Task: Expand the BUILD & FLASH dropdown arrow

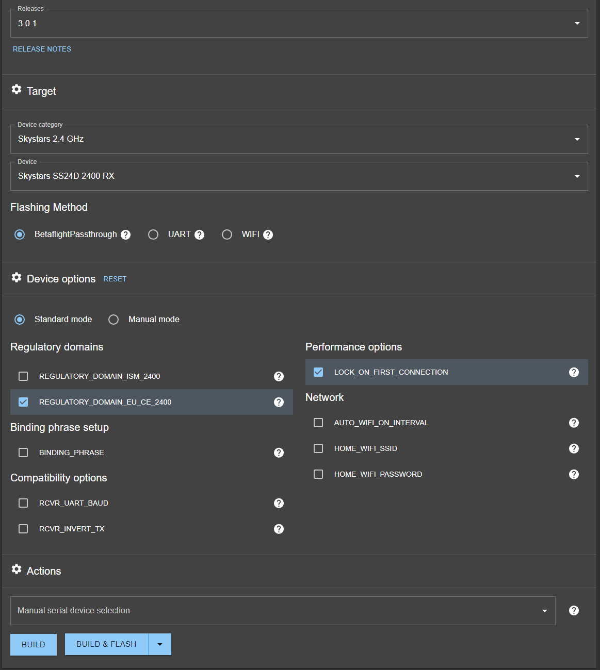Action: [160, 644]
